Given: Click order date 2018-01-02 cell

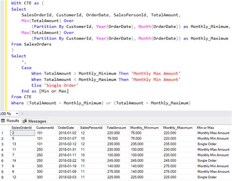Looking at the screenshot, I should [68, 133].
